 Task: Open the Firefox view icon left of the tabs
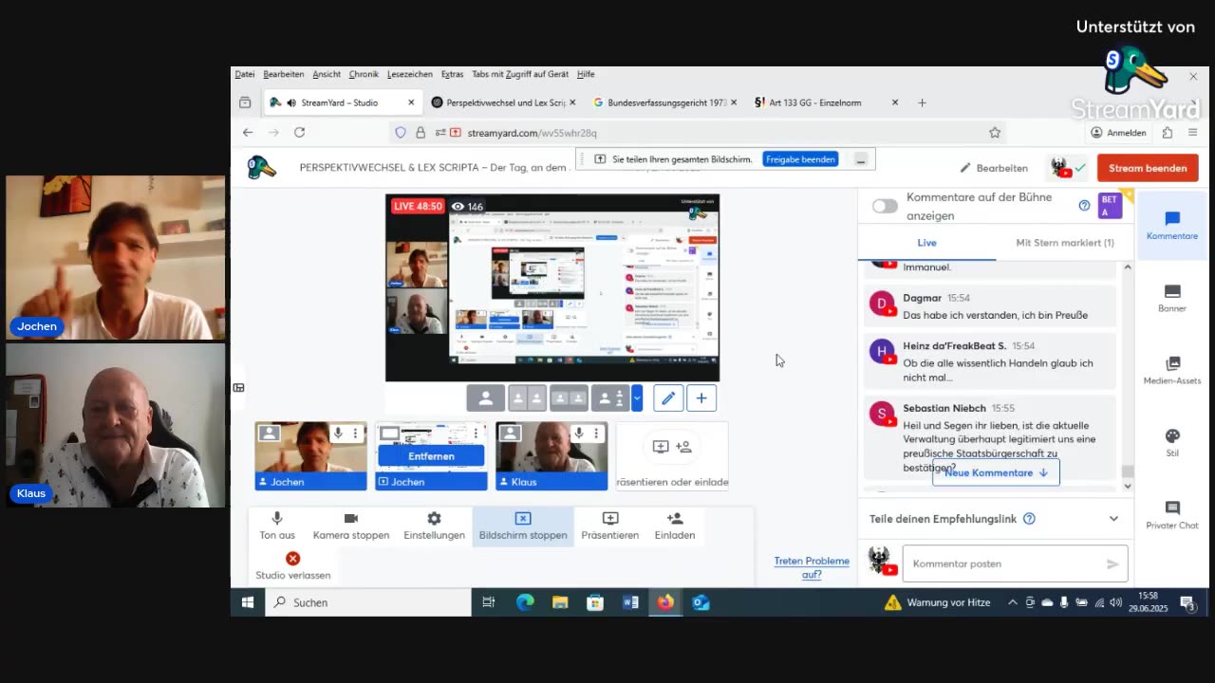pyautogui.click(x=245, y=102)
